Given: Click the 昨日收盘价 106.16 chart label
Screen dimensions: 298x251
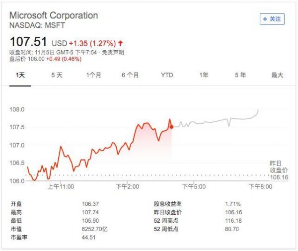Looking at the screenshot, I should pyautogui.click(x=279, y=170).
